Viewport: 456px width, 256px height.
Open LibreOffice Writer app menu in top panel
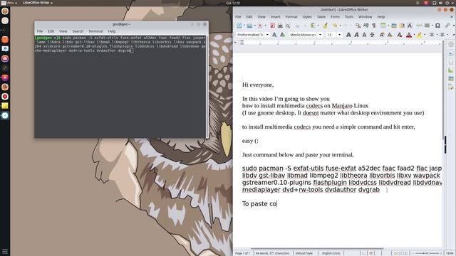[x=38, y=3]
